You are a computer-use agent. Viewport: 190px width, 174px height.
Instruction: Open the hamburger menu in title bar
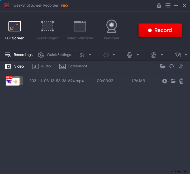(168, 6)
